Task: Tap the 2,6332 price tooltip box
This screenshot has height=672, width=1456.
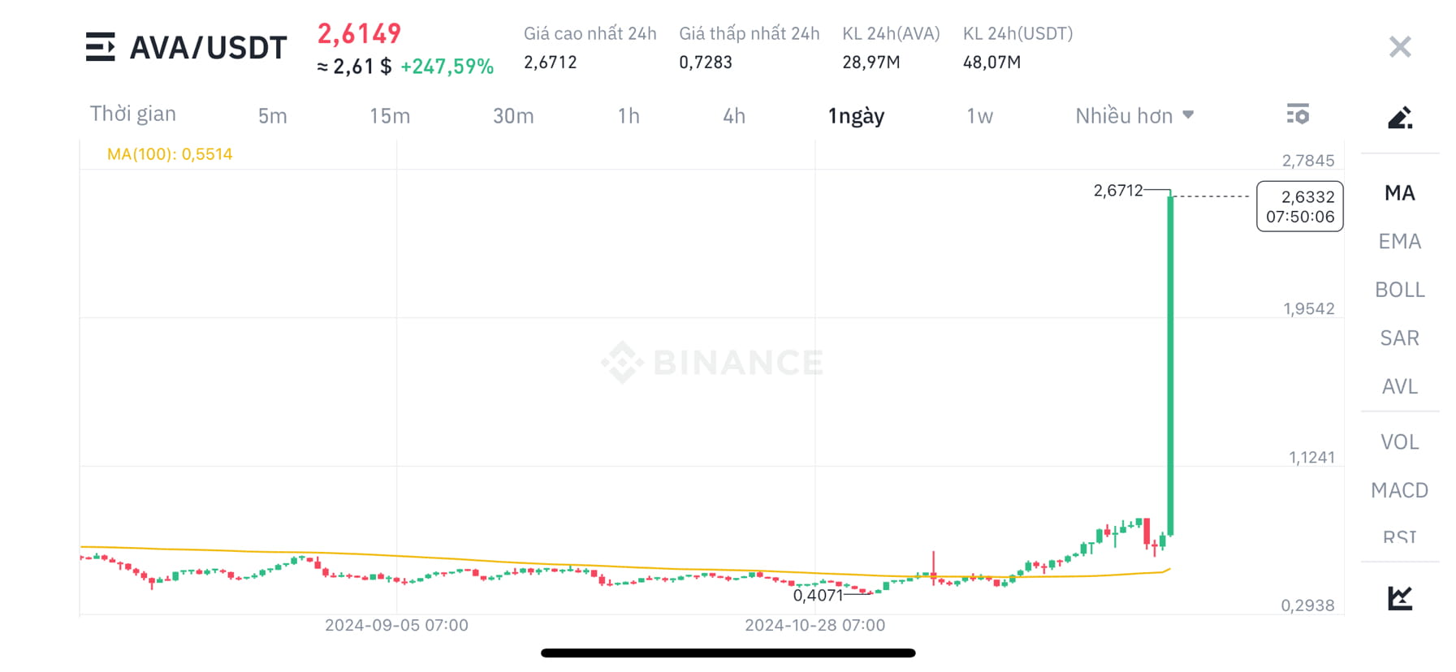Action: click(1299, 206)
